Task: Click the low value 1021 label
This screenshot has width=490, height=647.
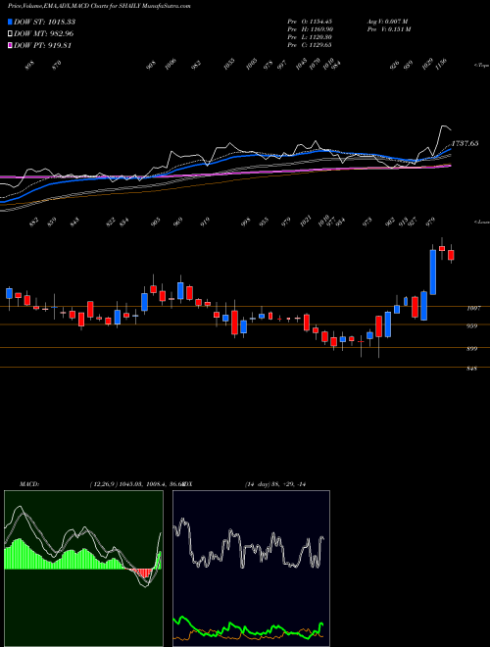Action: tap(306, 222)
